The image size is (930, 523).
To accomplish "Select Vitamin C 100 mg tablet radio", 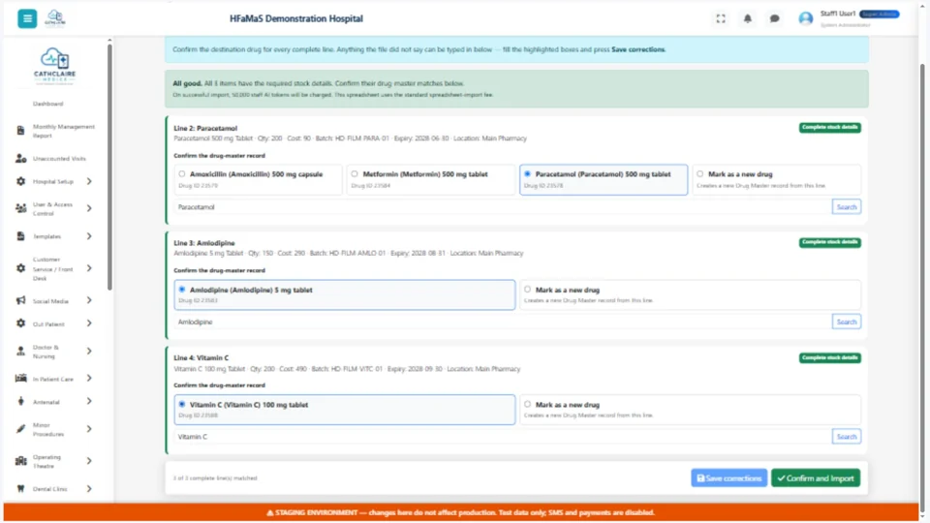I will 181,405.
